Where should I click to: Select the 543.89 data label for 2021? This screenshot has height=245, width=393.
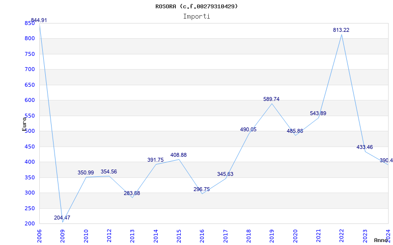click(x=318, y=114)
